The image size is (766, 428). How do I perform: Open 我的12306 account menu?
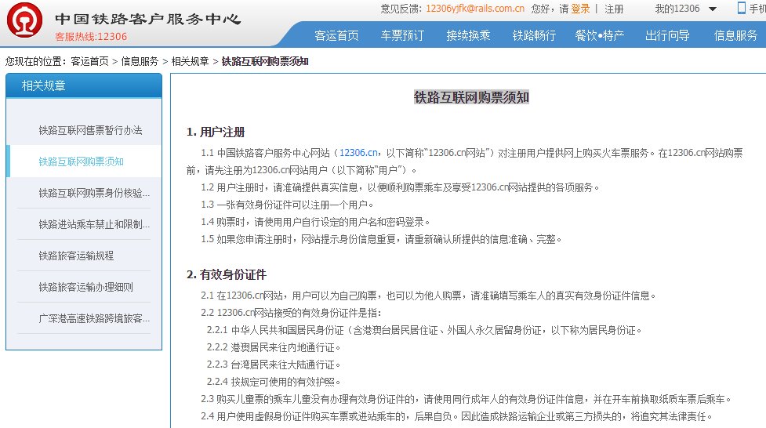pos(677,9)
